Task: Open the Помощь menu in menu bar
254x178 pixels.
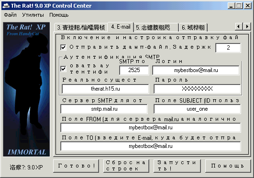Action: [59, 15]
